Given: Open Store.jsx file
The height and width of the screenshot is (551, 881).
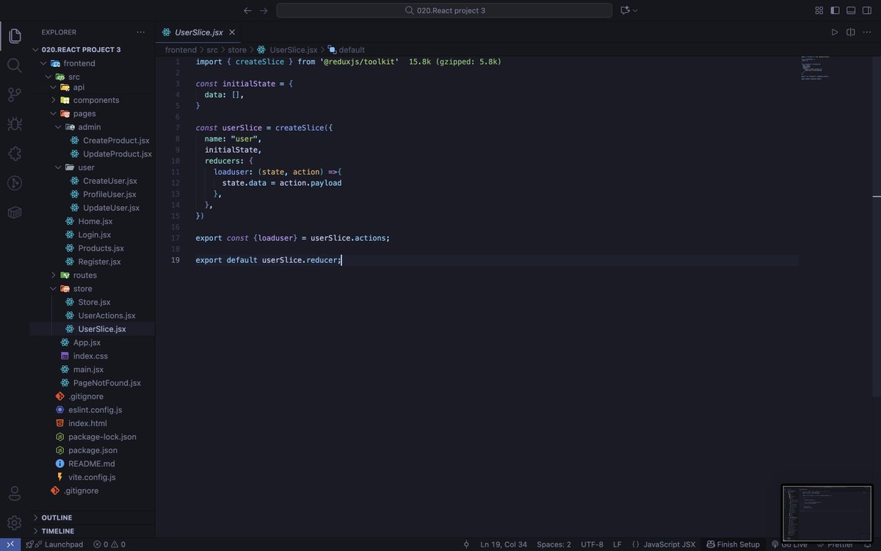Looking at the screenshot, I should [x=95, y=302].
